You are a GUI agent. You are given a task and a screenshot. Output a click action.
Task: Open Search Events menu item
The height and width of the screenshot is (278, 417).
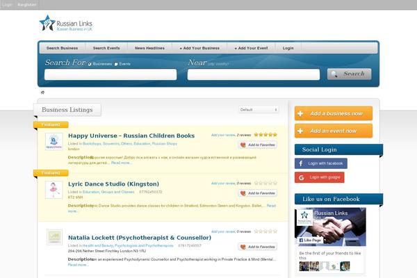click(x=106, y=48)
